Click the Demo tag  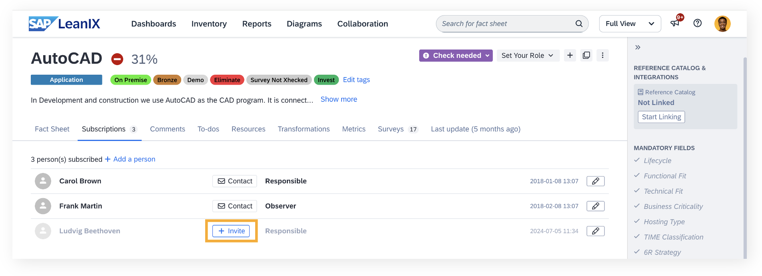pos(196,80)
